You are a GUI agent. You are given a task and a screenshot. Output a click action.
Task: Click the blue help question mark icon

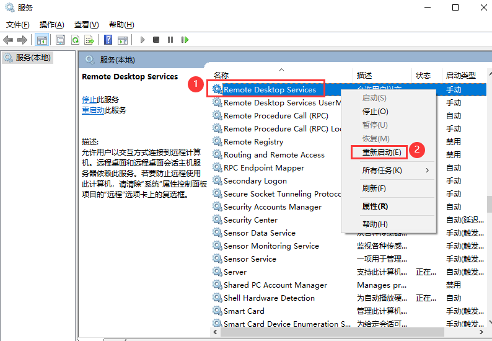click(108, 40)
